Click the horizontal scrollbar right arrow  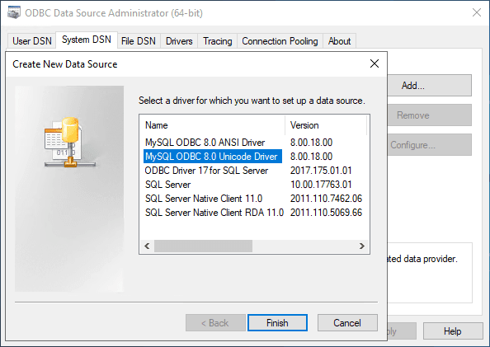coord(361,246)
